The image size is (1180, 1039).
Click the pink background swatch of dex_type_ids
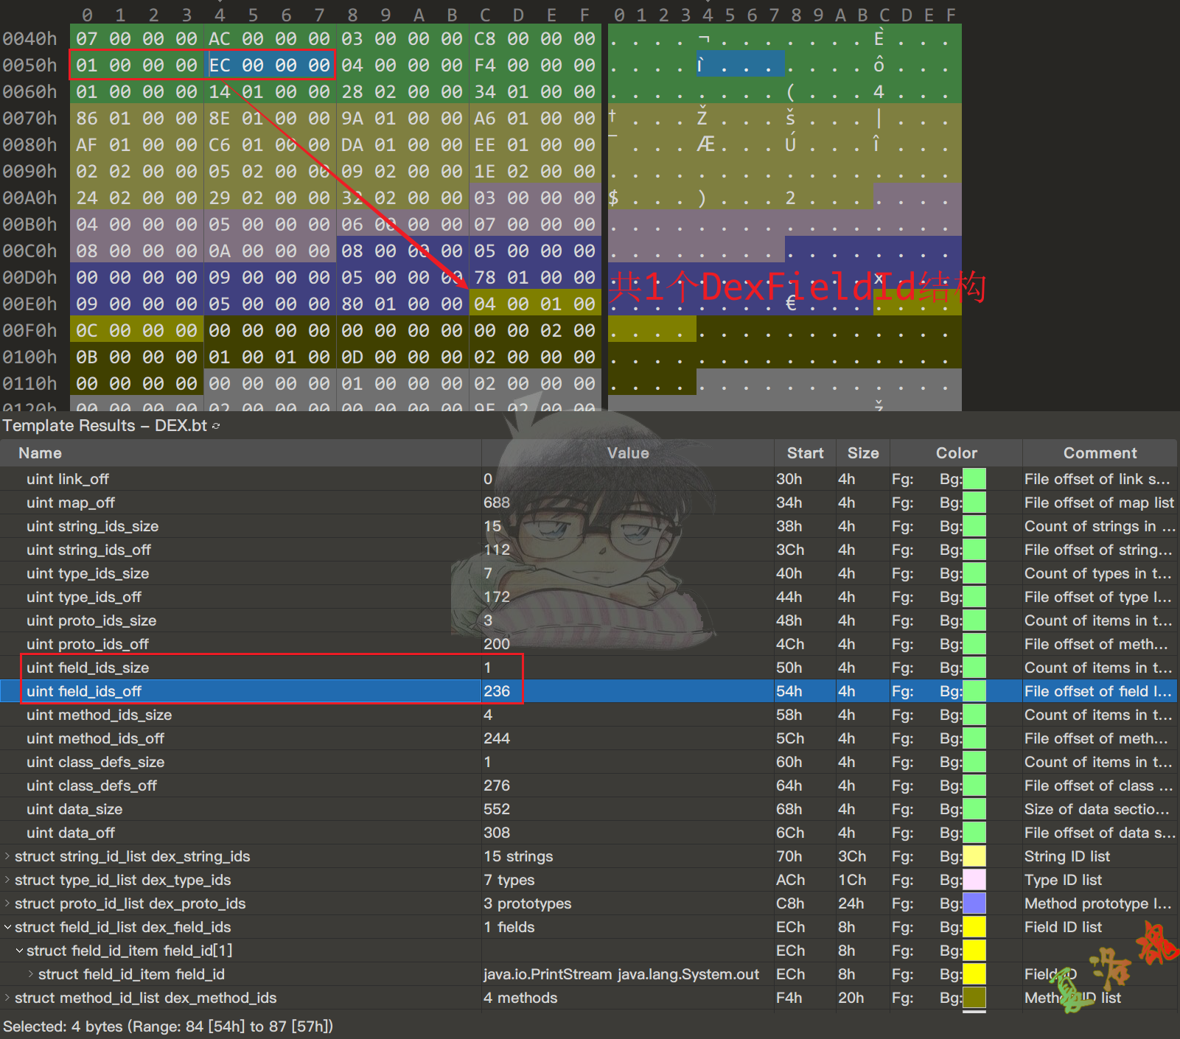(x=974, y=880)
